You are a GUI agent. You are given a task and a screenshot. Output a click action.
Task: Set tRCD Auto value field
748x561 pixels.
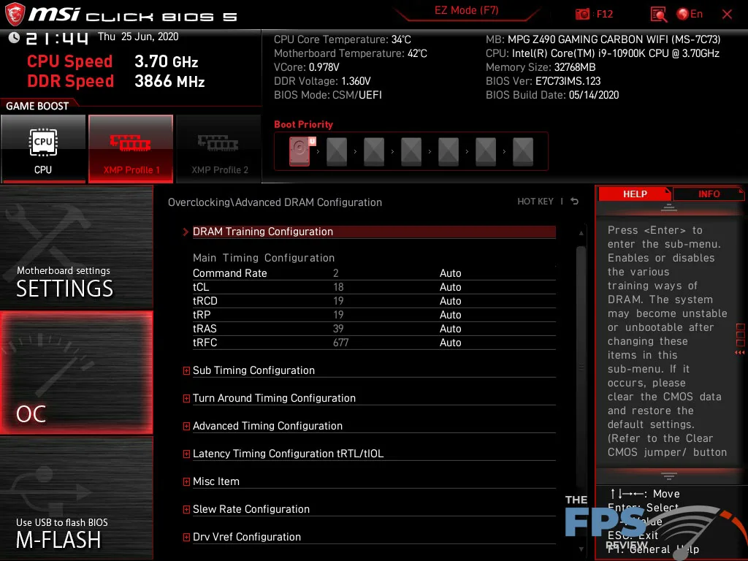coord(450,301)
